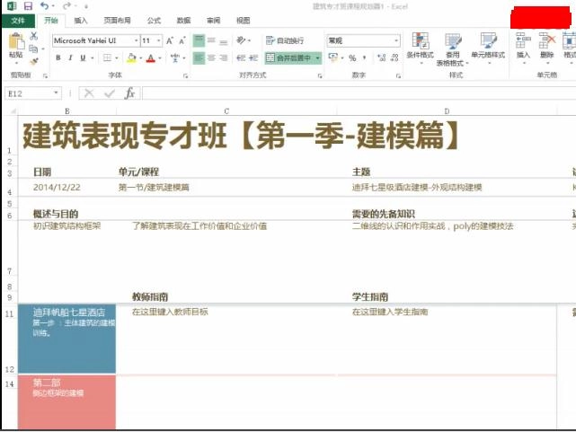Click the Insert Function fx icon

click(x=129, y=93)
